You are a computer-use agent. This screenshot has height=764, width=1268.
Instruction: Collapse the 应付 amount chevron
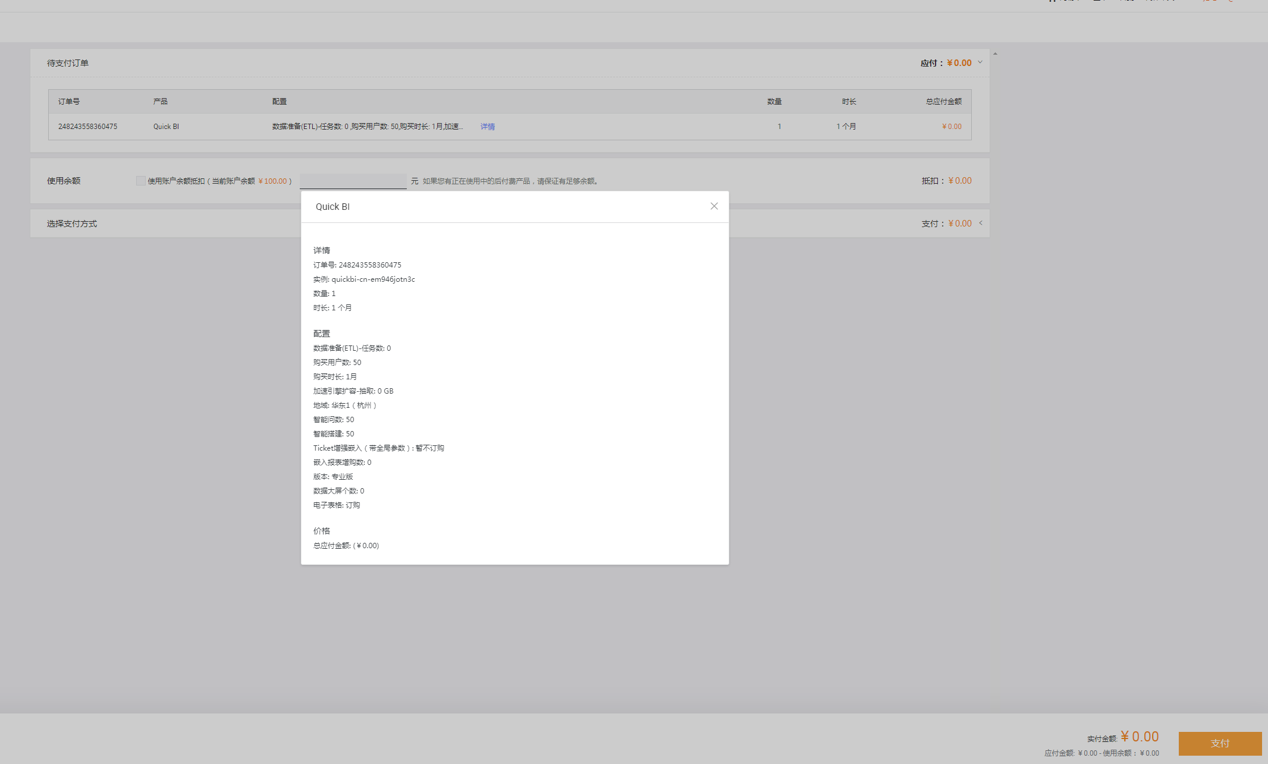980,62
